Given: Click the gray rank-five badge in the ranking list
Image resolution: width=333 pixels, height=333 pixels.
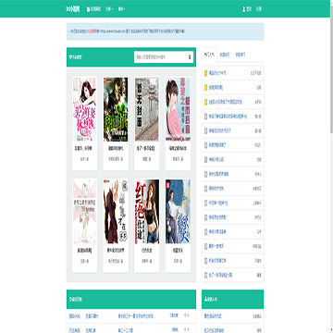Looking at the screenshot, I should point(206,130).
